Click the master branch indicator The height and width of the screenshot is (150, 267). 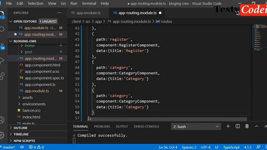[x=8, y=147]
